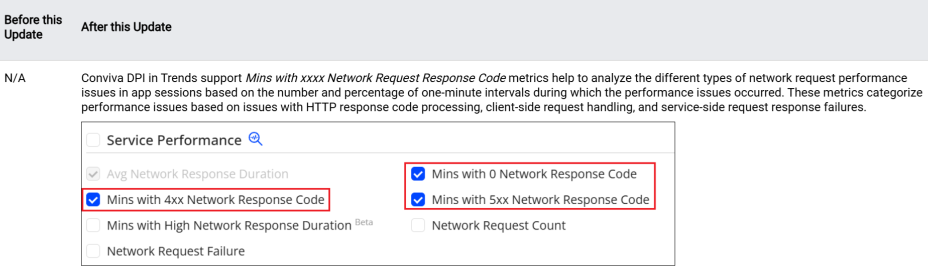The image size is (928, 272).
Task: Click the N/A table cell
Action: (x=15, y=78)
